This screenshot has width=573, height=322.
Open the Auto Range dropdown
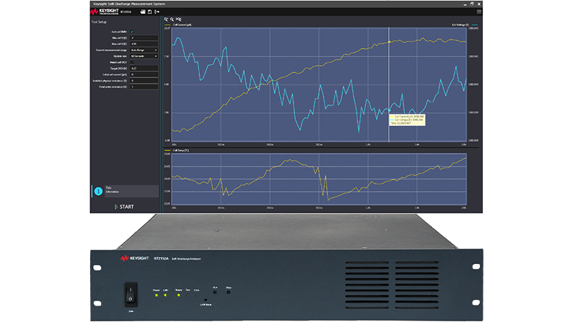pyautogui.click(x=144, y=50)
